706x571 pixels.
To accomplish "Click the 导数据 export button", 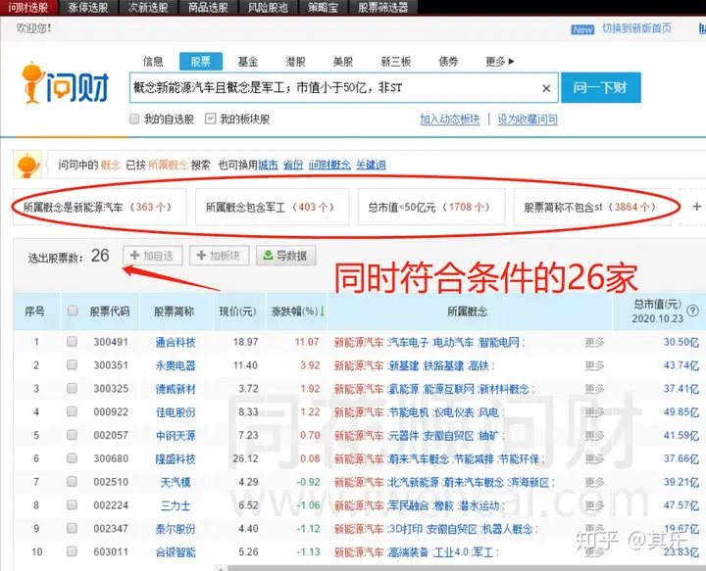I will pyautogui.click(x=285, y=256).
